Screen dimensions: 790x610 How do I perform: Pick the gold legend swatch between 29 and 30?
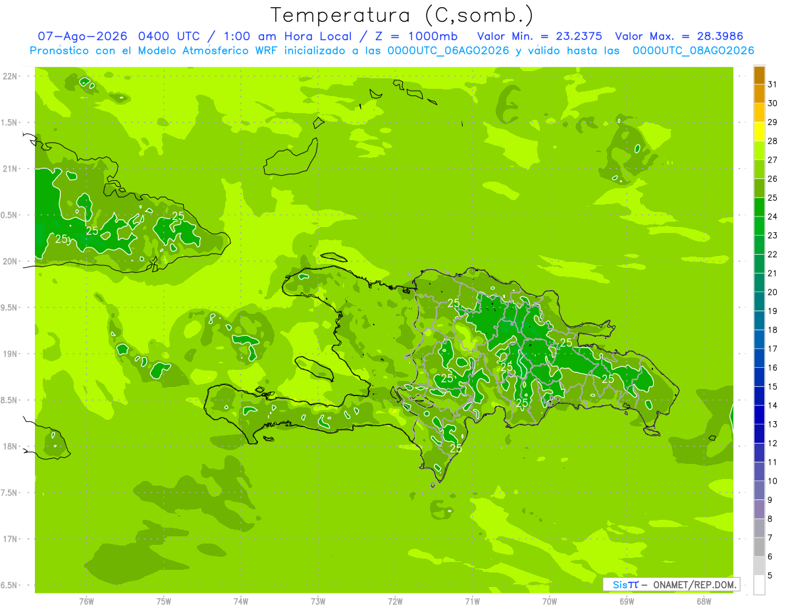(759, 113)
